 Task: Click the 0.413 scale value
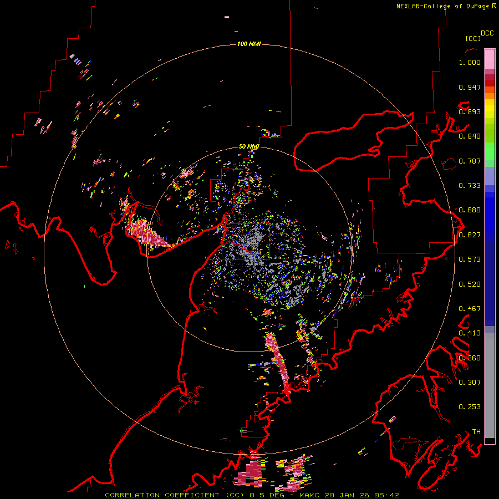point(470,333)
